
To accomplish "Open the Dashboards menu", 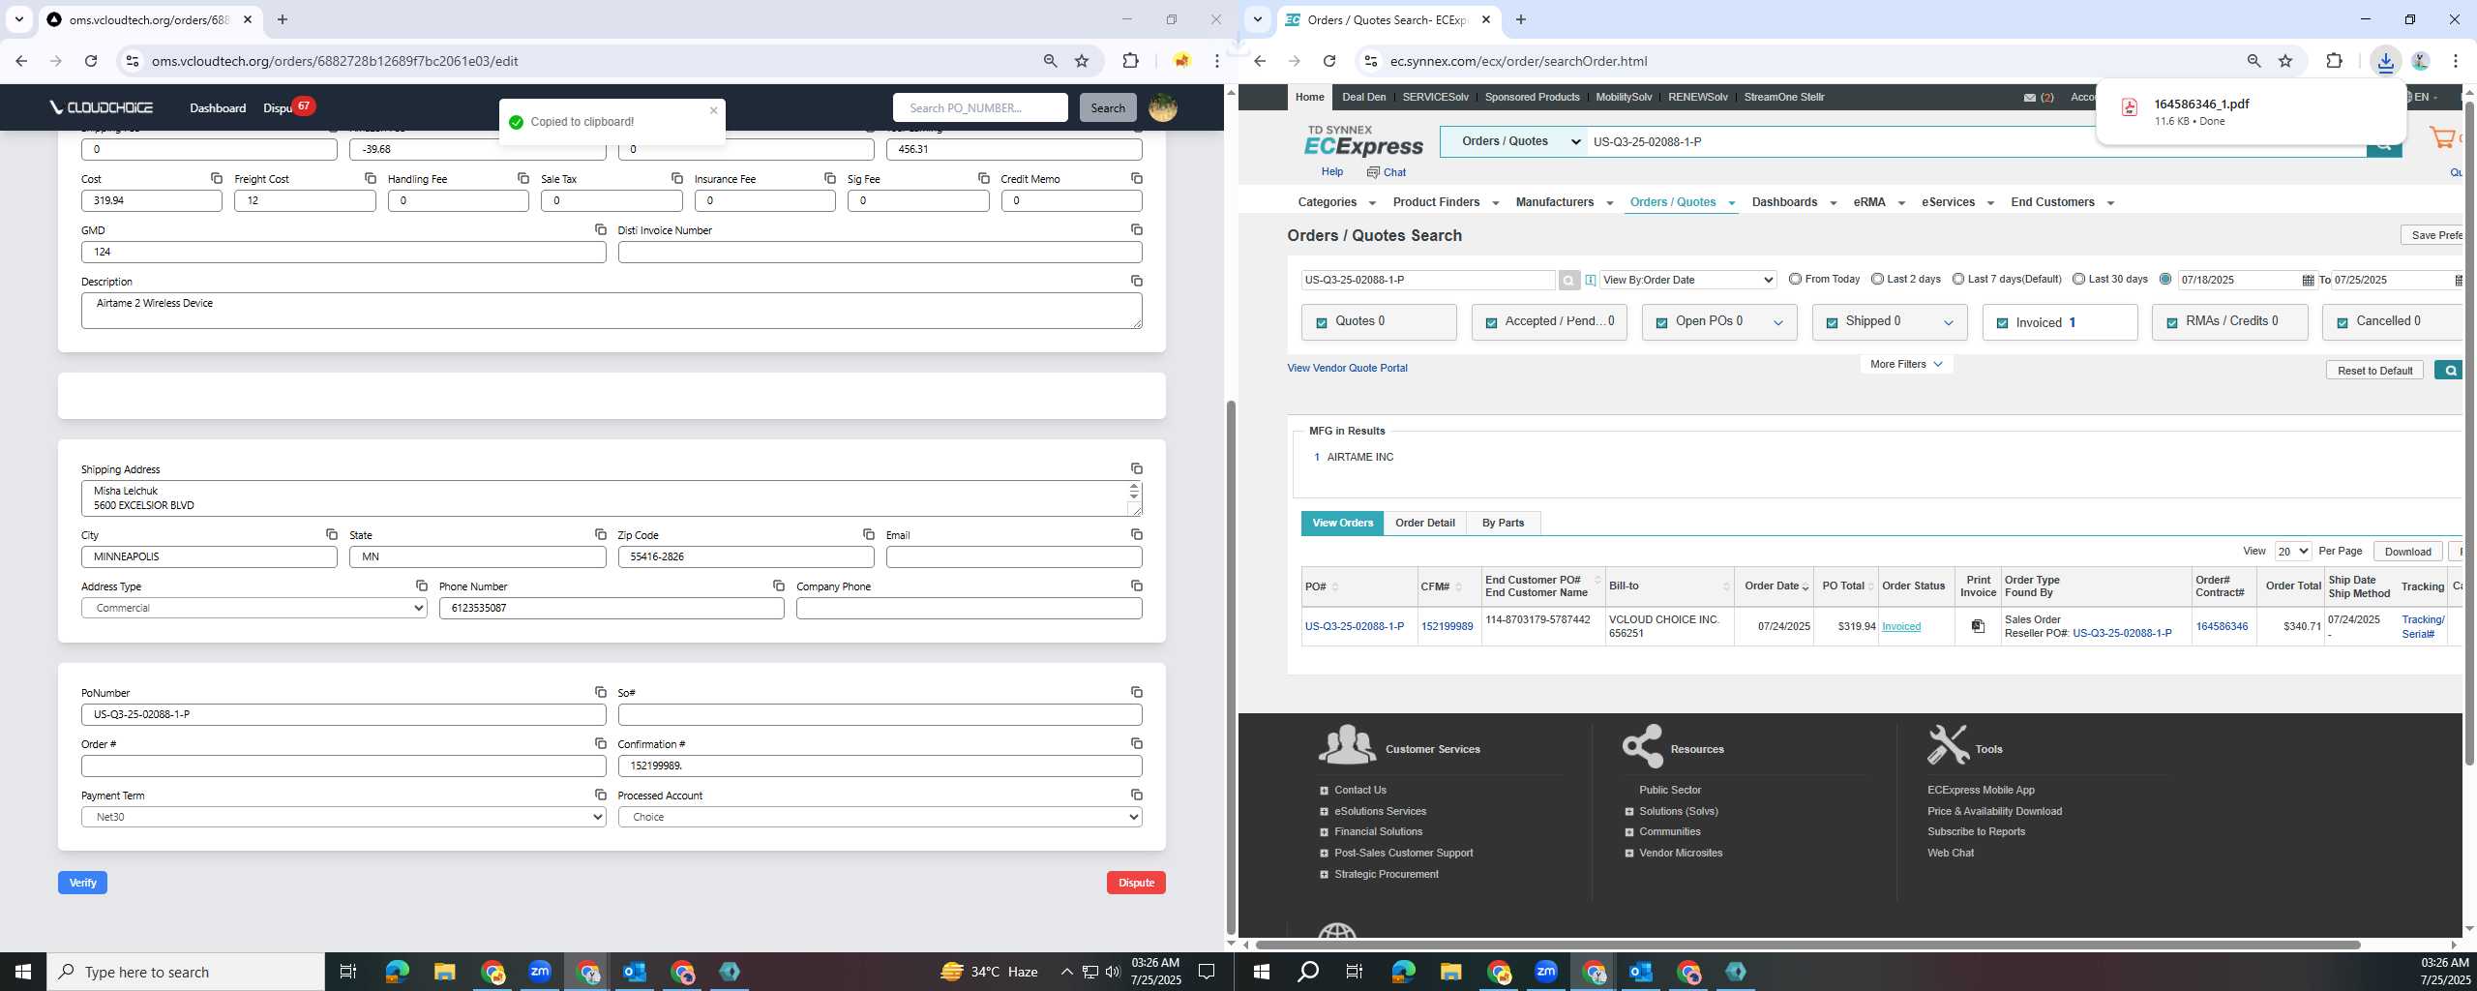I will (x=1793, y=202).
